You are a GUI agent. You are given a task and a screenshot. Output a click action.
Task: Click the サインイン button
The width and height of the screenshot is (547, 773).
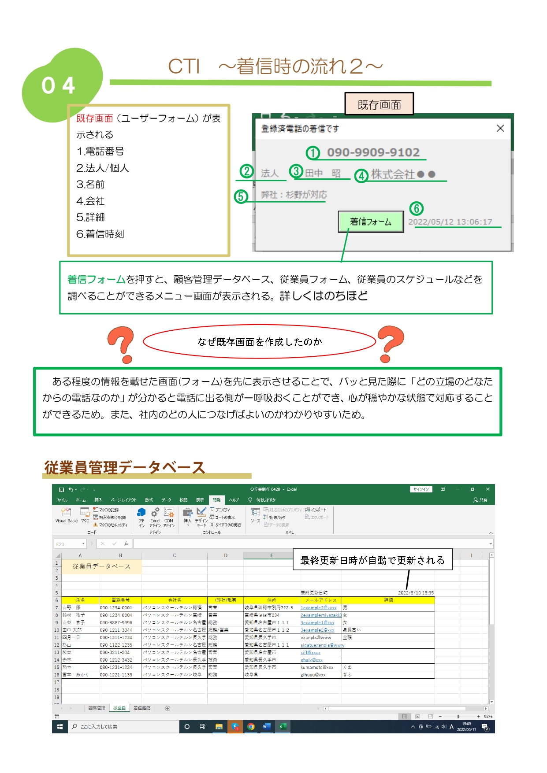coord(421,489)
